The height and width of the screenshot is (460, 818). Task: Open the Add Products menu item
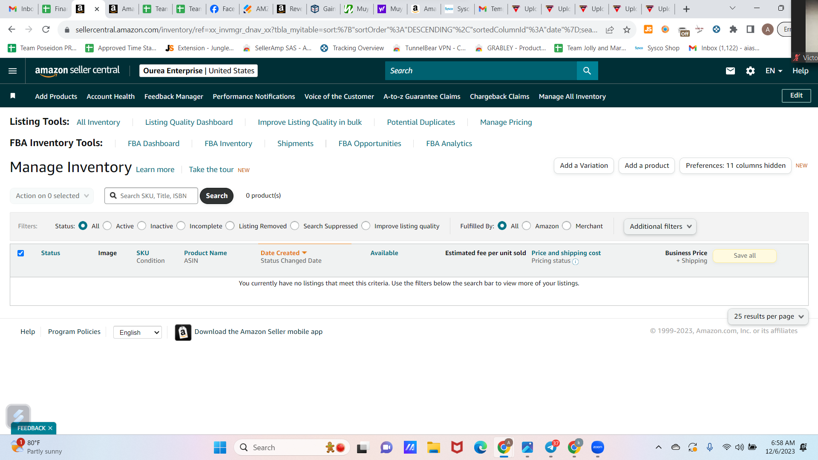coord(56,97)
